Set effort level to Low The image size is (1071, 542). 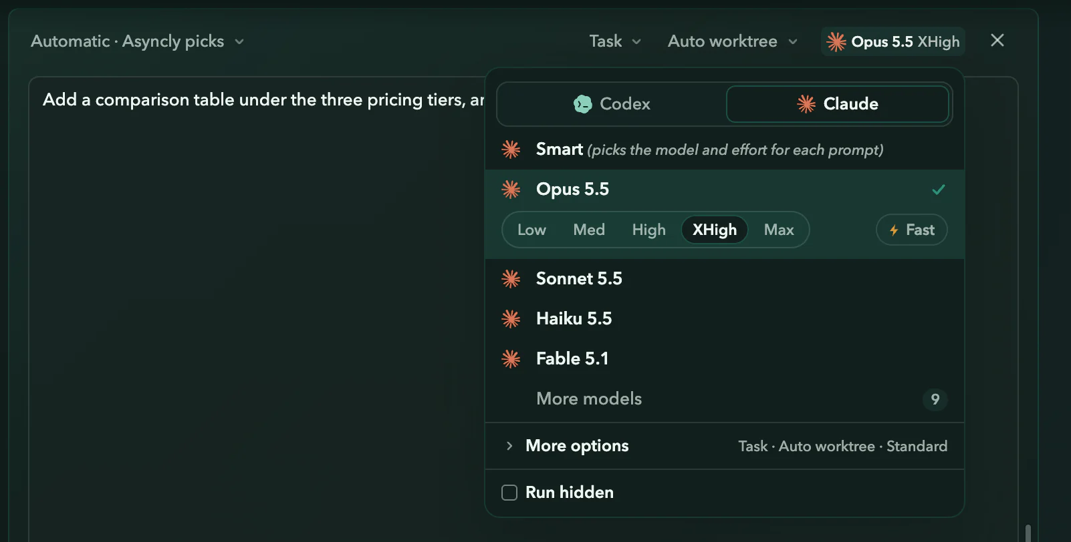(531, 230)
